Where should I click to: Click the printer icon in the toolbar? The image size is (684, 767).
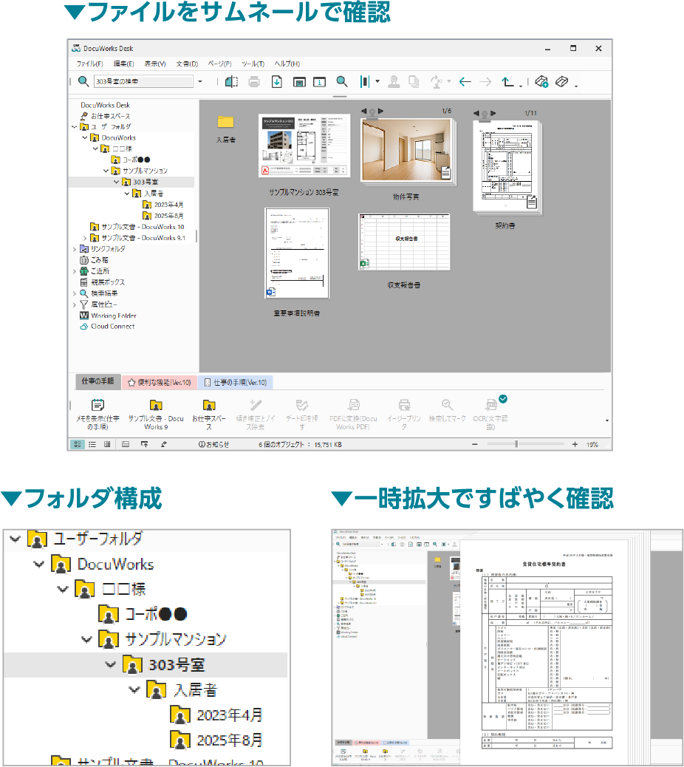(x=254, y=82)
